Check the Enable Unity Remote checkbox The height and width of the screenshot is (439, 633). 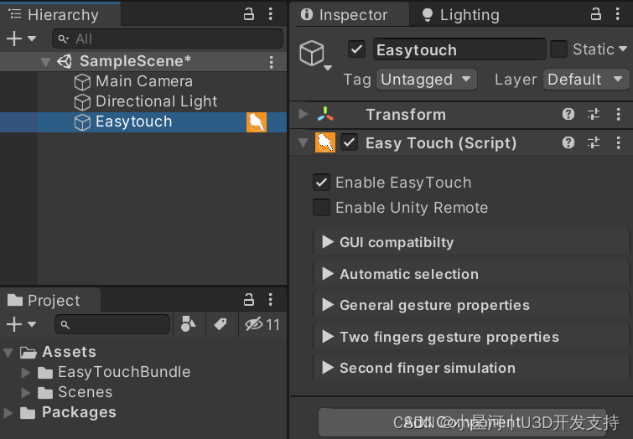(321, 208)
